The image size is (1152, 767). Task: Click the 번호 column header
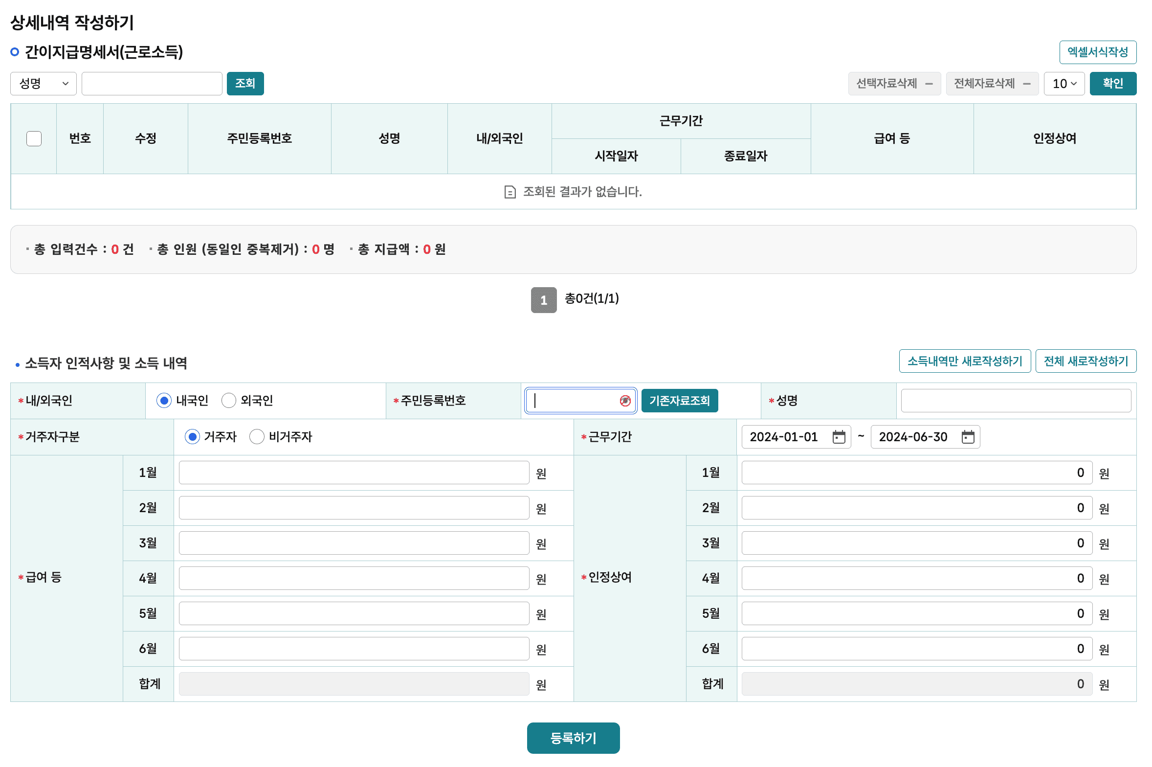coord(80,138)
